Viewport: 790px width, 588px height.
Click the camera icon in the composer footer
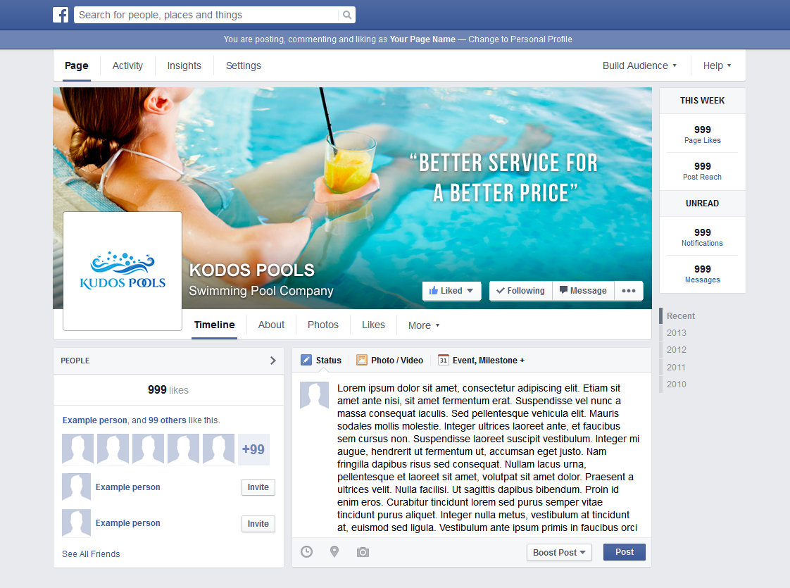tap(363, 552)
